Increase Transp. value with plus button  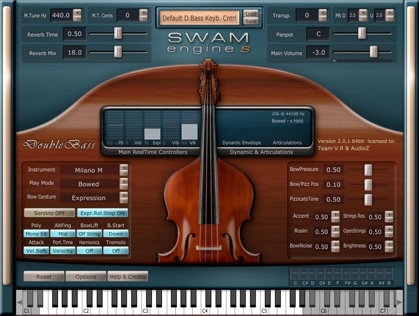[323, 13]
